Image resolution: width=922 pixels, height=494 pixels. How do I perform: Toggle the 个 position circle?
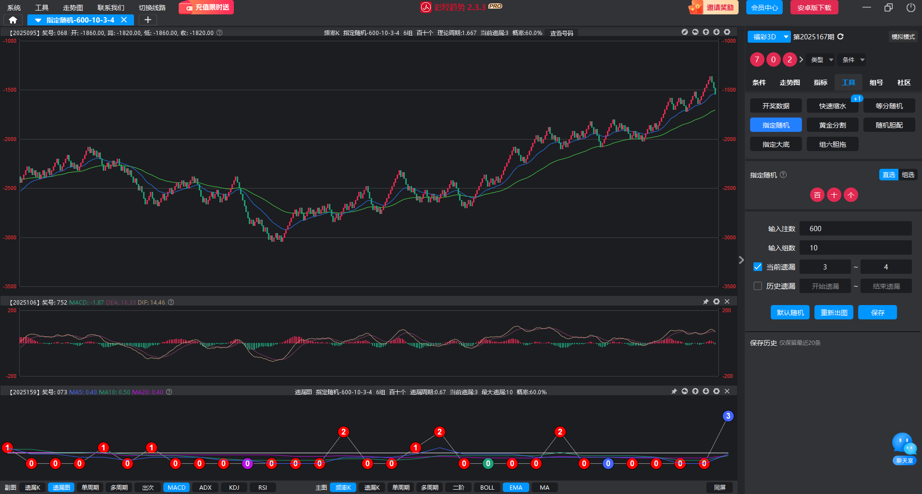click(x=851, y=195)
